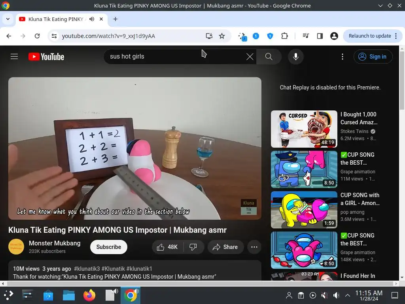Open Chrome menu beside Relaunch to update

(396, 36)
